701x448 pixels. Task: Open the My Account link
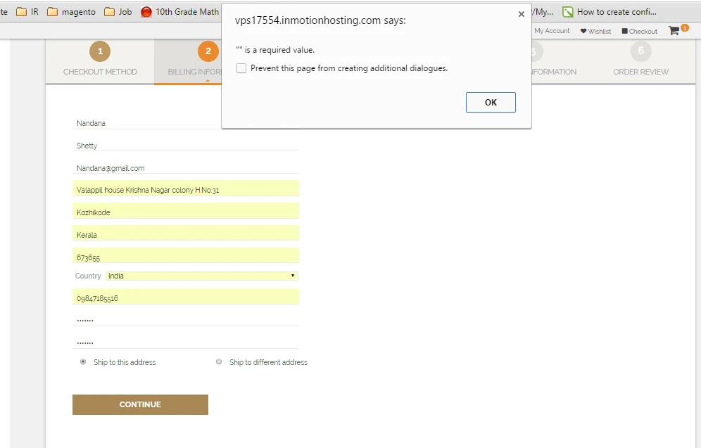tap(552, 31)
